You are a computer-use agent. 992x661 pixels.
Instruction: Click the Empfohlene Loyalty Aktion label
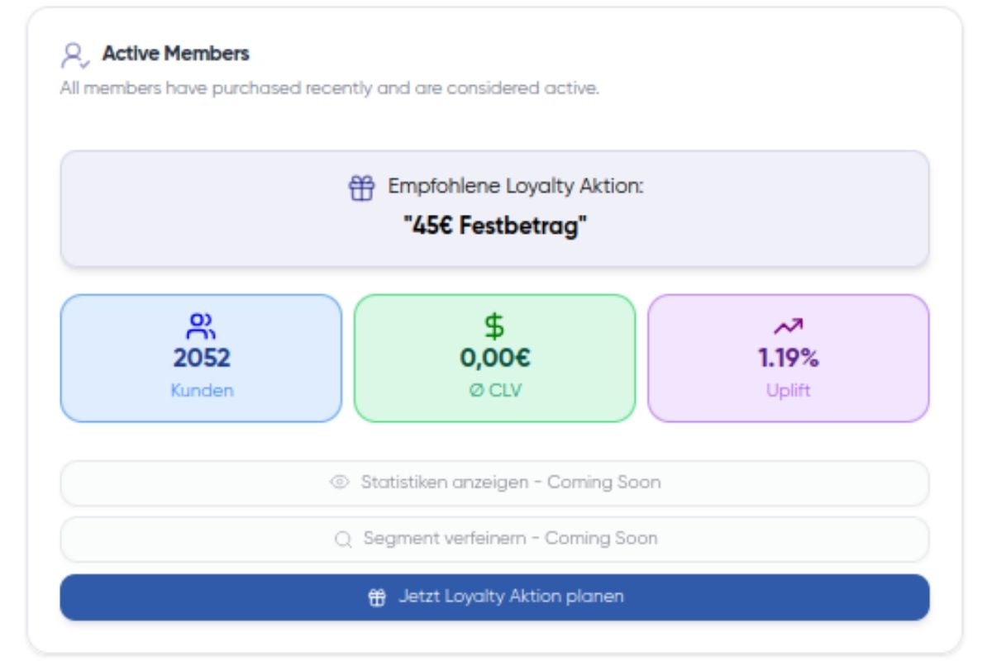tap(515, 187)
